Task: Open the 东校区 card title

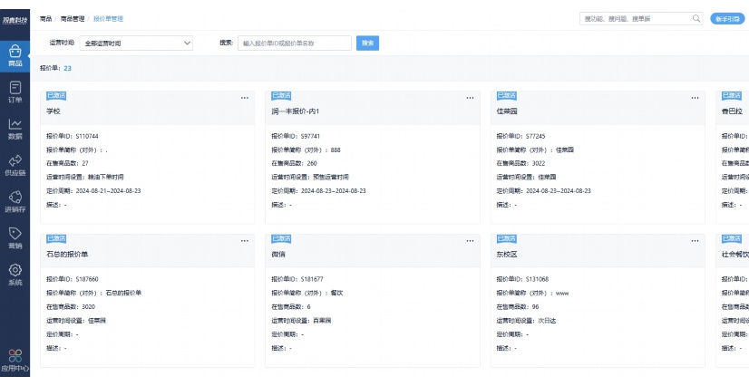Action: 507,255
